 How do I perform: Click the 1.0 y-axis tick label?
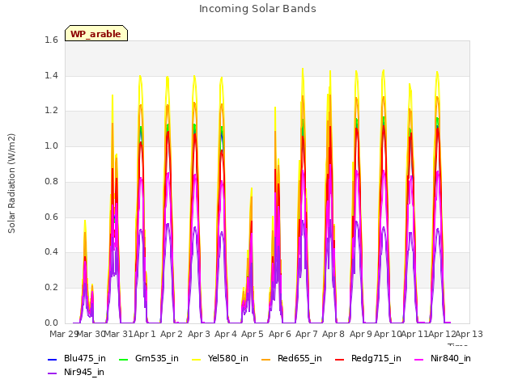(x=51, y=146)
